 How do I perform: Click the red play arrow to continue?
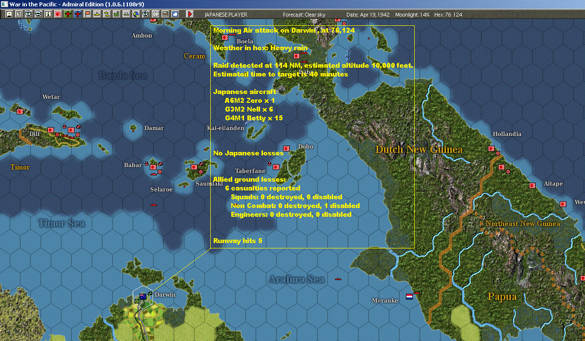[189, 14]
